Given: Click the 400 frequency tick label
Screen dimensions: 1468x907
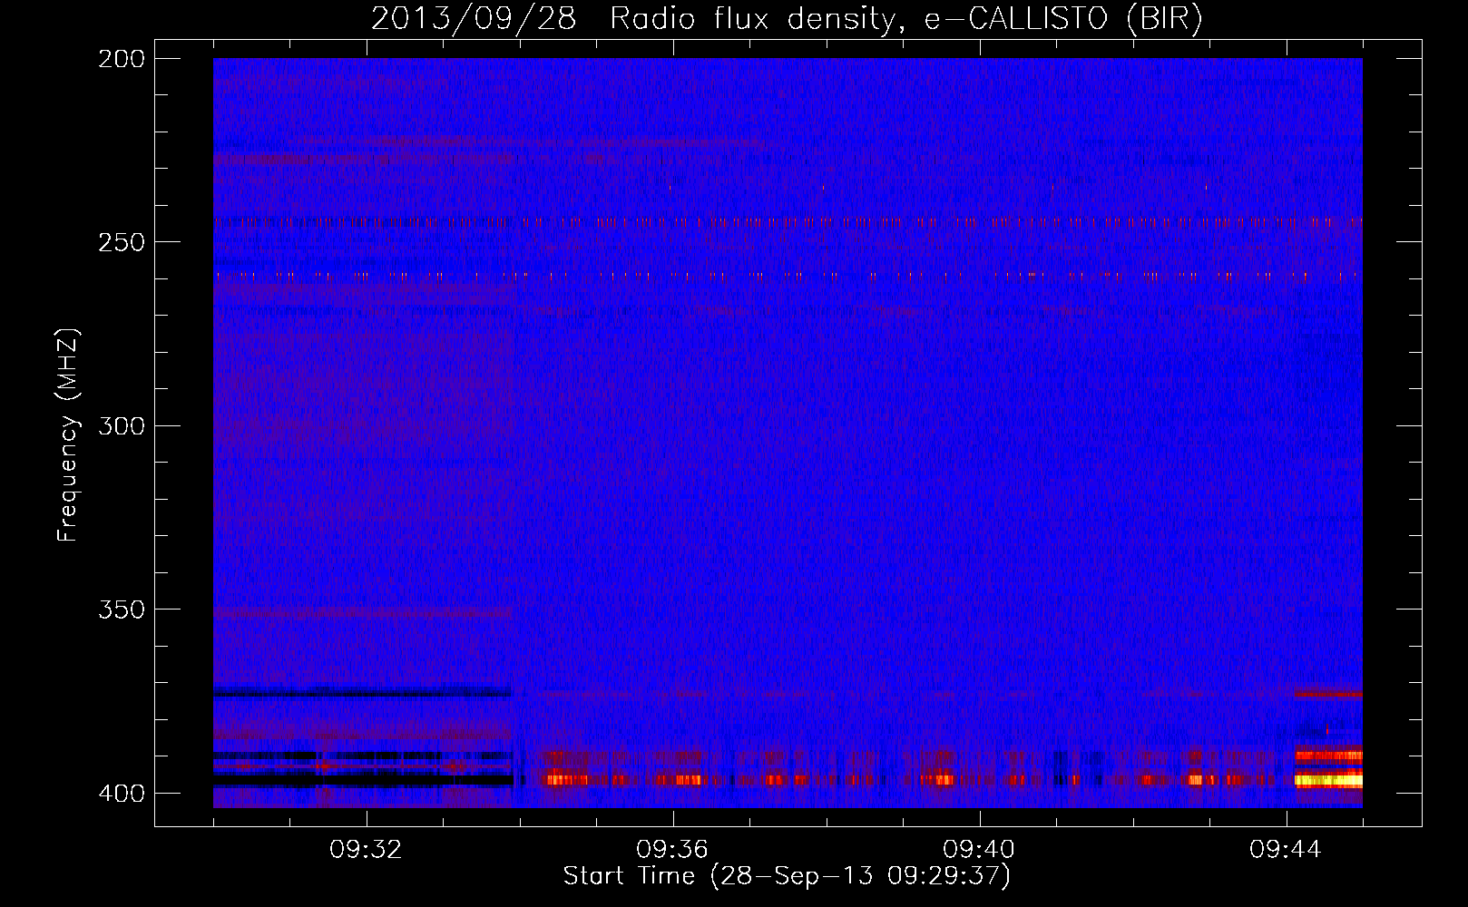Looking at the screenshot, I should click(122, 793).
